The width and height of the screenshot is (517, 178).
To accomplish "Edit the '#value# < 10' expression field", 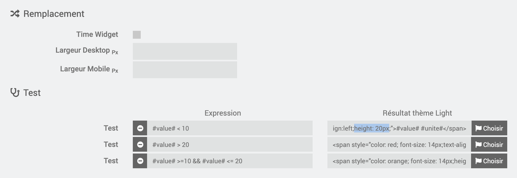I will pyautogui.click(x=230, y=128).
